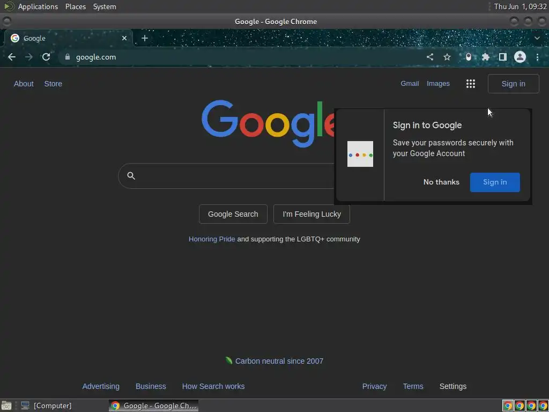Open the Business footer link
Image resolution: width=549 pixels, height=412 pixels.
151,386
